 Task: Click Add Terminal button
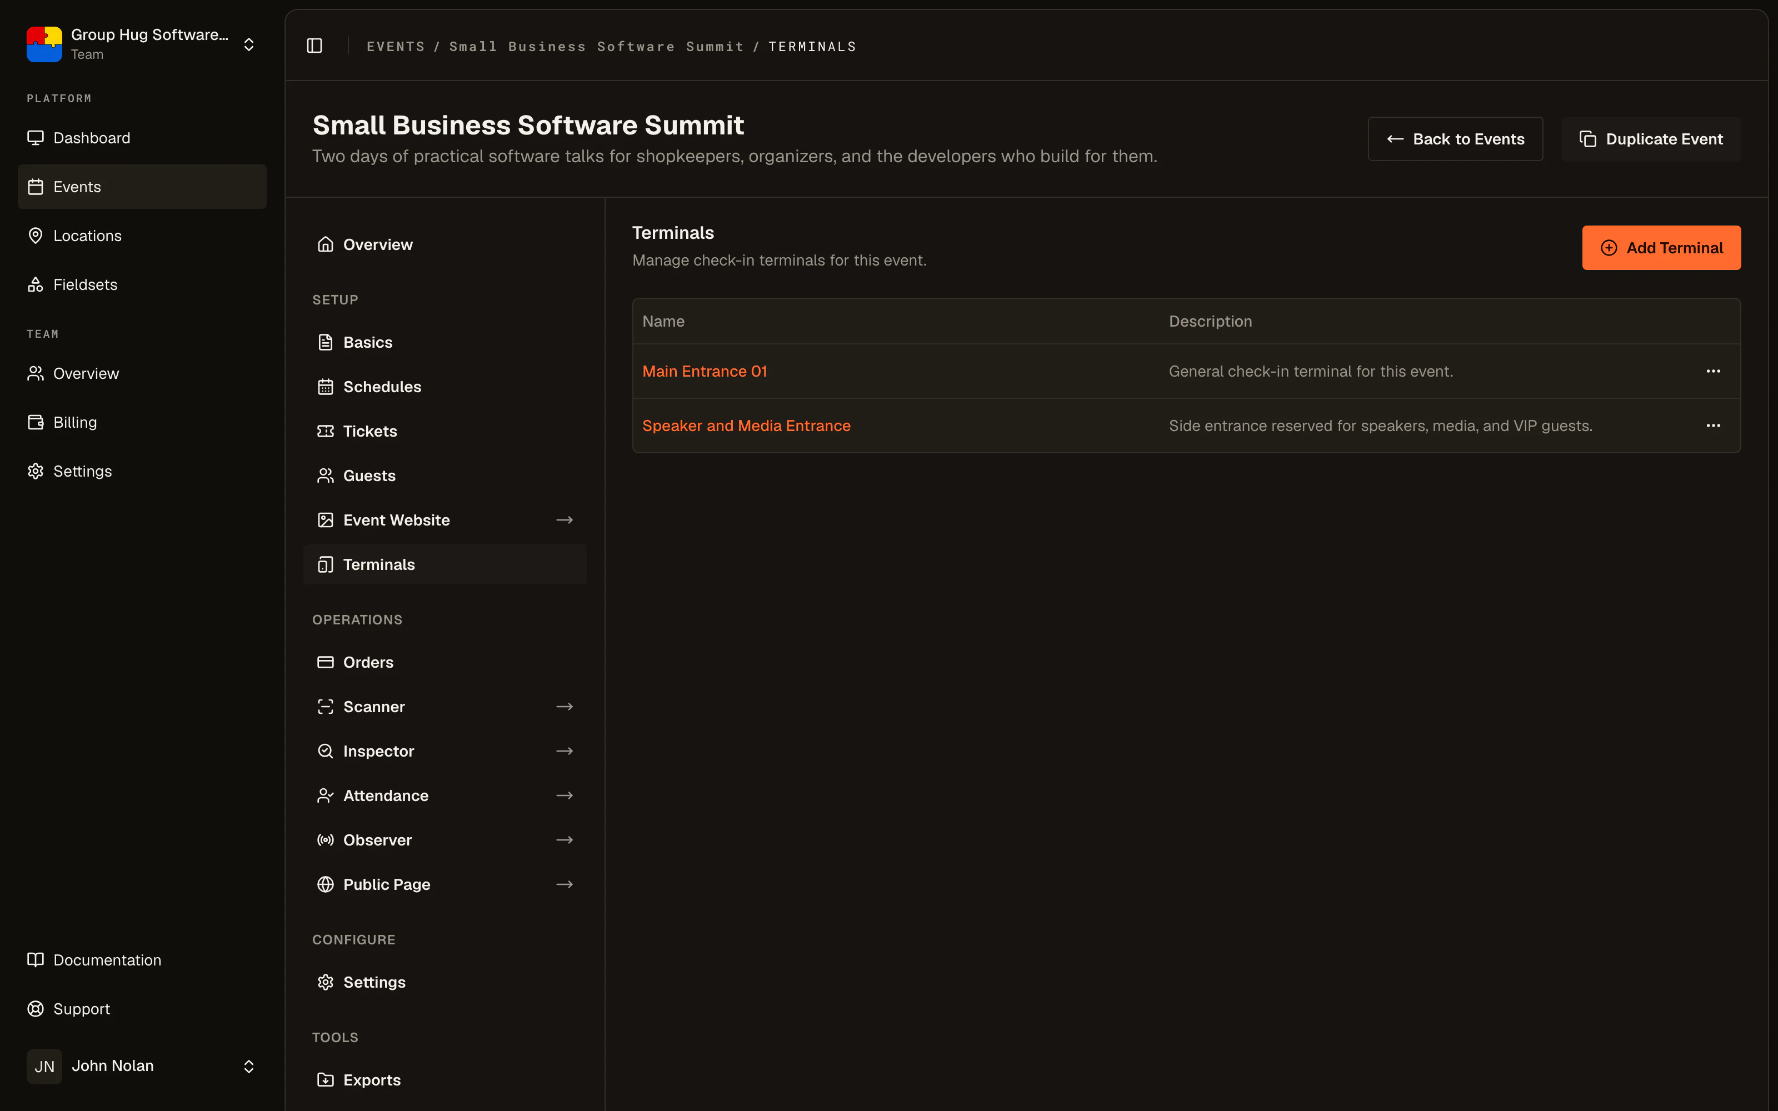tap(1661, 248)
